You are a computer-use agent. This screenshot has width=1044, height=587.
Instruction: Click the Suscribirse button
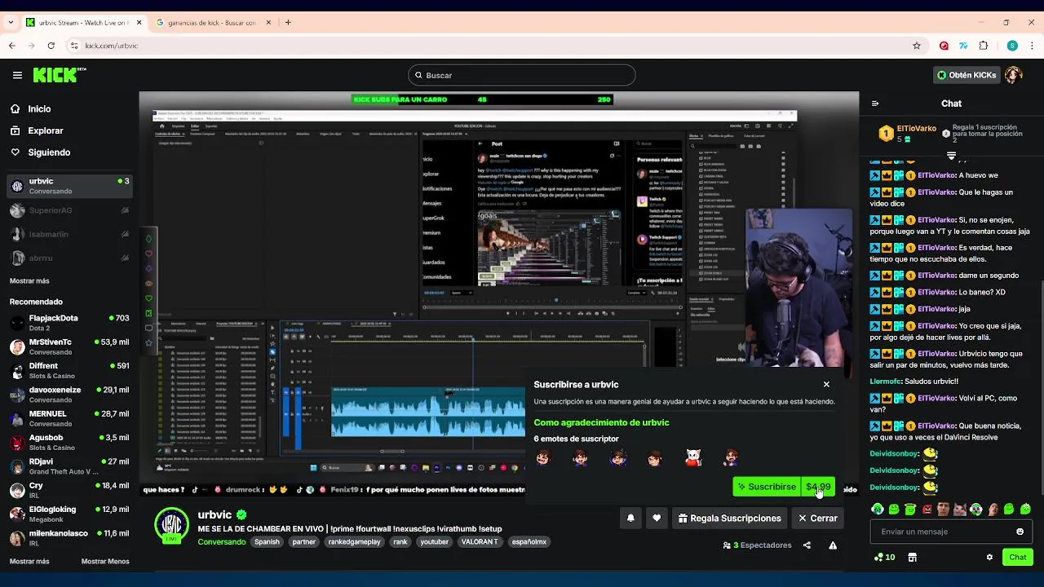[767, 487]
